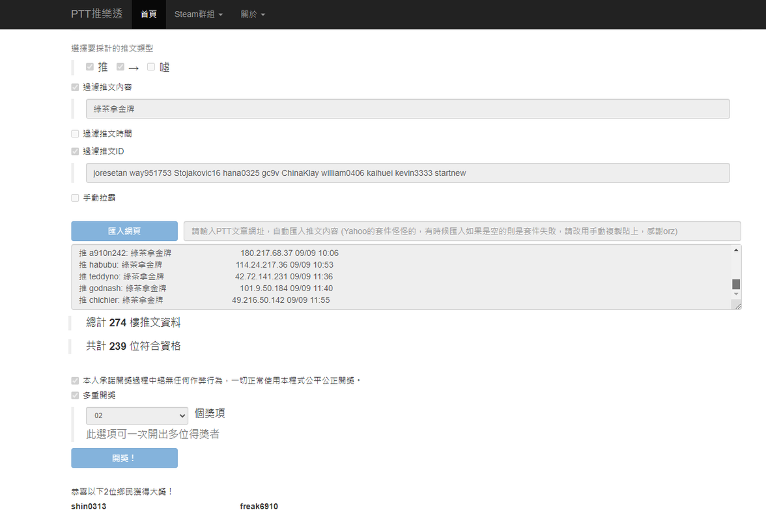The width and height of the screenshot is (766, 521).
Task: Click the comment row from a910n242
Action: (x=208, y=253)
